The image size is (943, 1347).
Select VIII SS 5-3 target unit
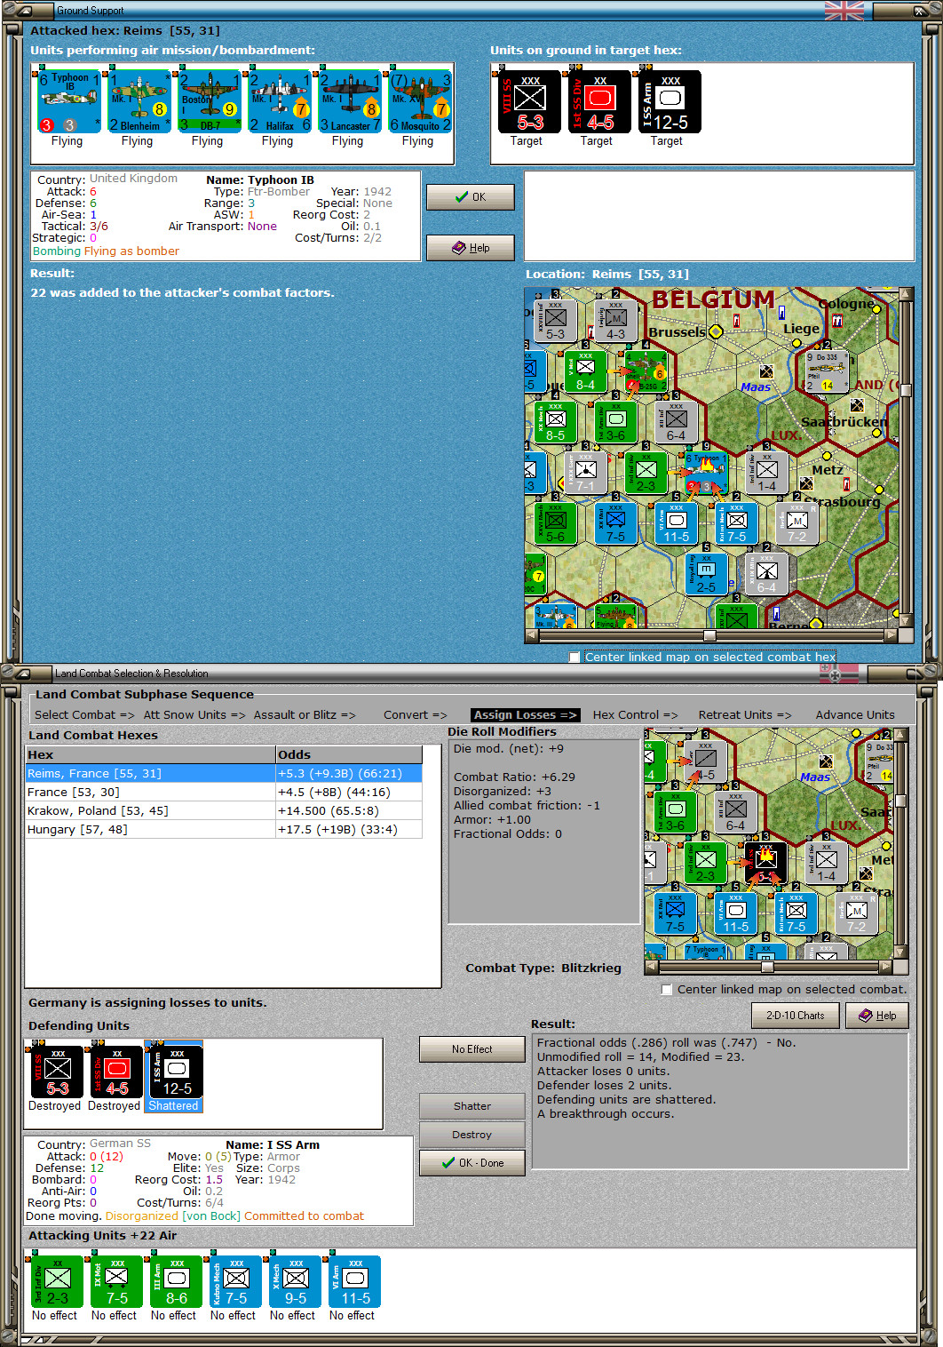pyautogui.click(x=529, y=102)
